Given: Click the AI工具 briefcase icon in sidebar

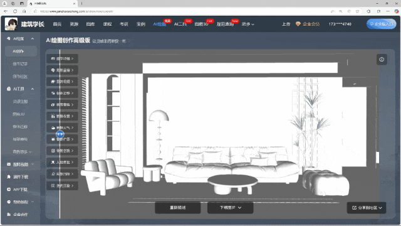Looking at the screenshot, I should pos(9,89).
